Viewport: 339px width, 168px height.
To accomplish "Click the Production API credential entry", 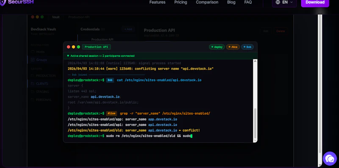I will pos(102,39).
